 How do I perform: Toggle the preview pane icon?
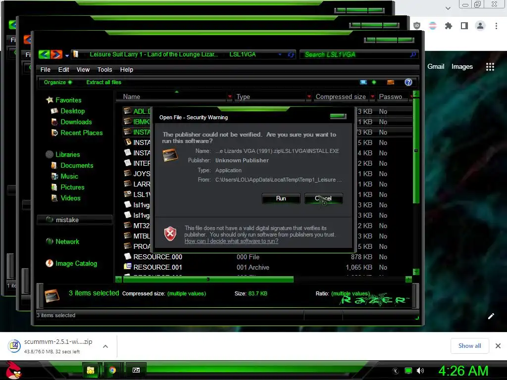tap(391, 82)
